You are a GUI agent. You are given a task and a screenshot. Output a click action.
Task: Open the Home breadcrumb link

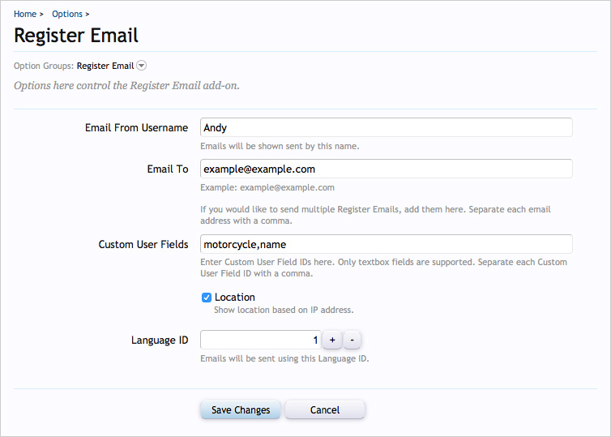[25, 14]
